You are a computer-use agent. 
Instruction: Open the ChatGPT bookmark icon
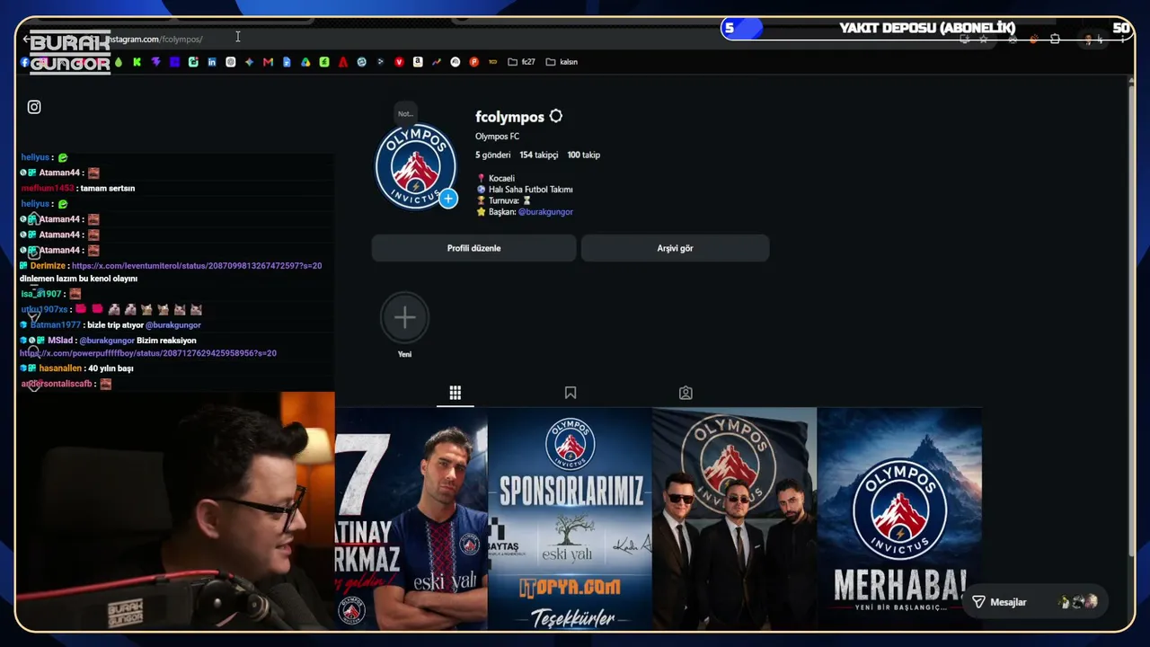tap(231, 62)
